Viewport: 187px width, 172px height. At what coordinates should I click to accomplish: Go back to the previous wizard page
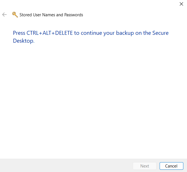click(x=4, y=15)
